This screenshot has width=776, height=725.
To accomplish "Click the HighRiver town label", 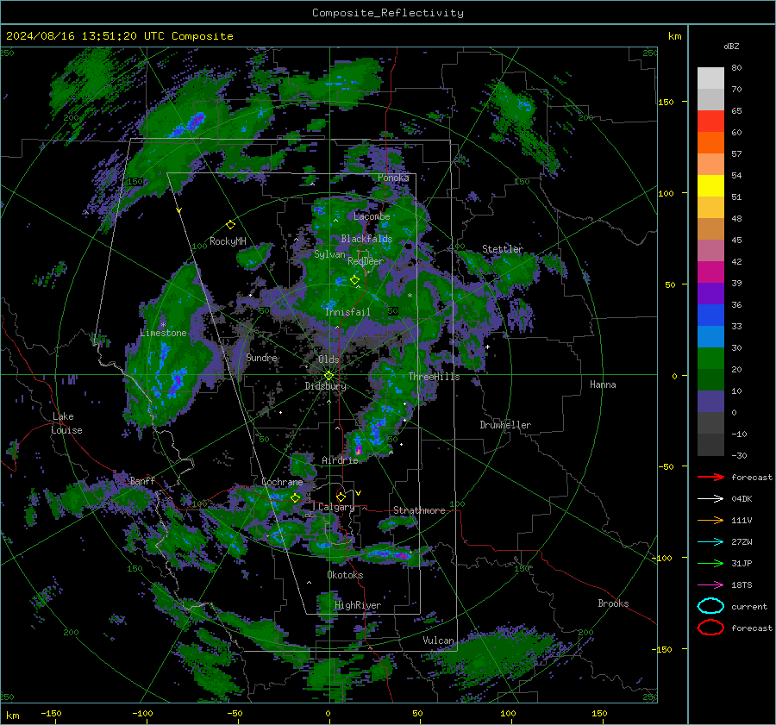I will tap(358, 605).
